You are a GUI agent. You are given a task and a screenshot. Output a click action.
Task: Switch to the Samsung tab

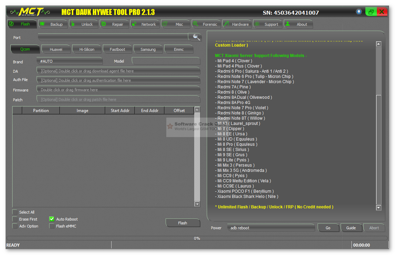(x=148, y=49)
